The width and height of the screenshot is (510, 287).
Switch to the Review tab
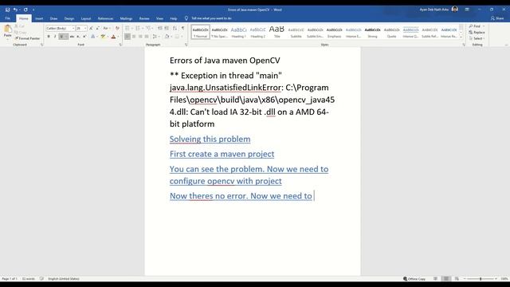tap(144, 18)
